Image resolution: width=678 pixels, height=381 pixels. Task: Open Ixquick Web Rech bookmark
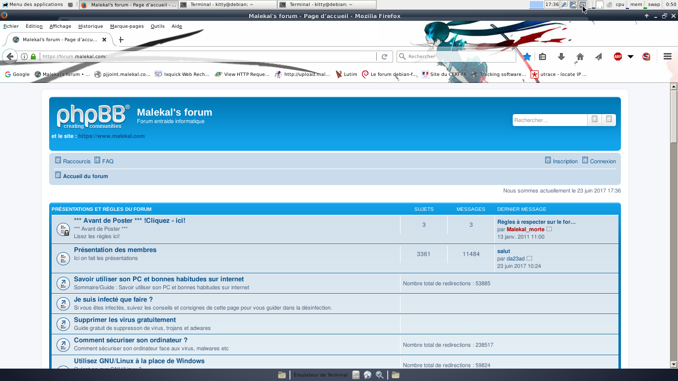[182, 74]
